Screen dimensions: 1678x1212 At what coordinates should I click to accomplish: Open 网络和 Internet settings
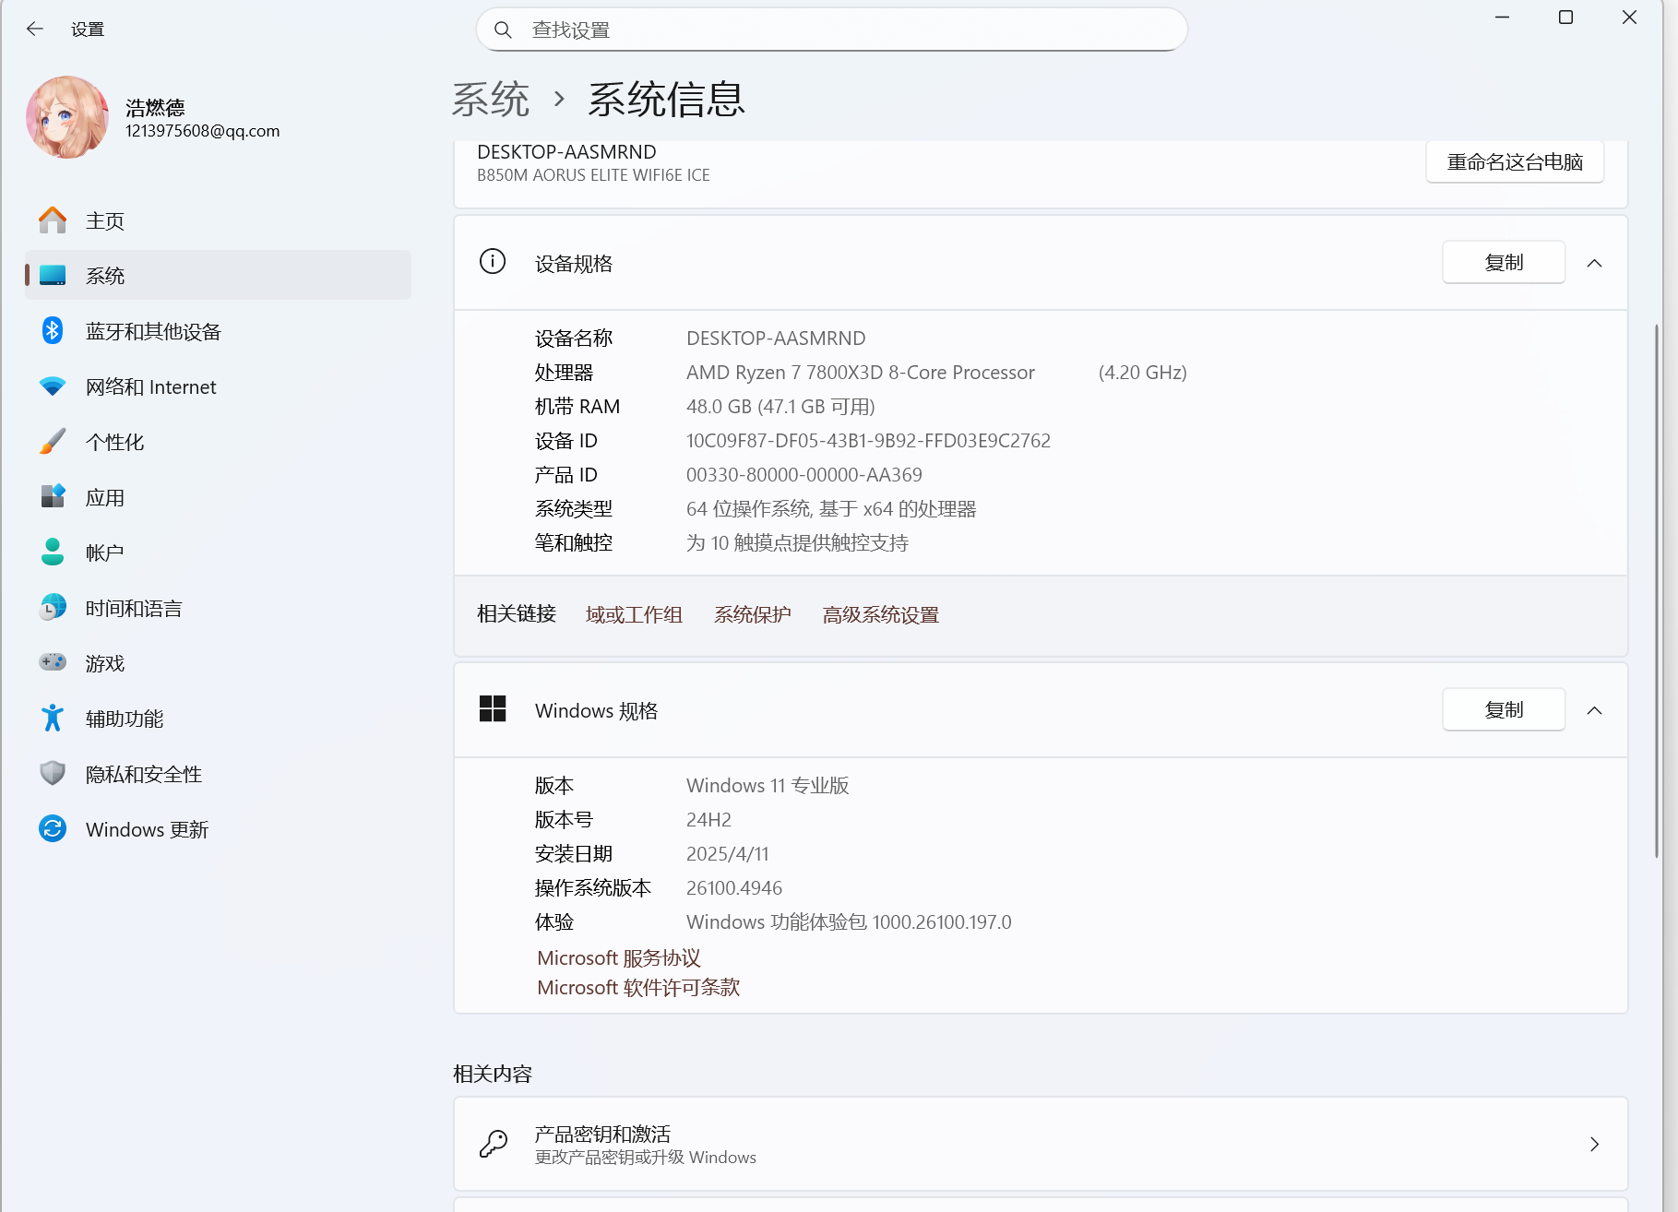(x=219, y=386)
